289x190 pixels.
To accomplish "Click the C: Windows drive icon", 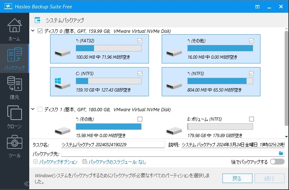I will (x=63, y=84).
